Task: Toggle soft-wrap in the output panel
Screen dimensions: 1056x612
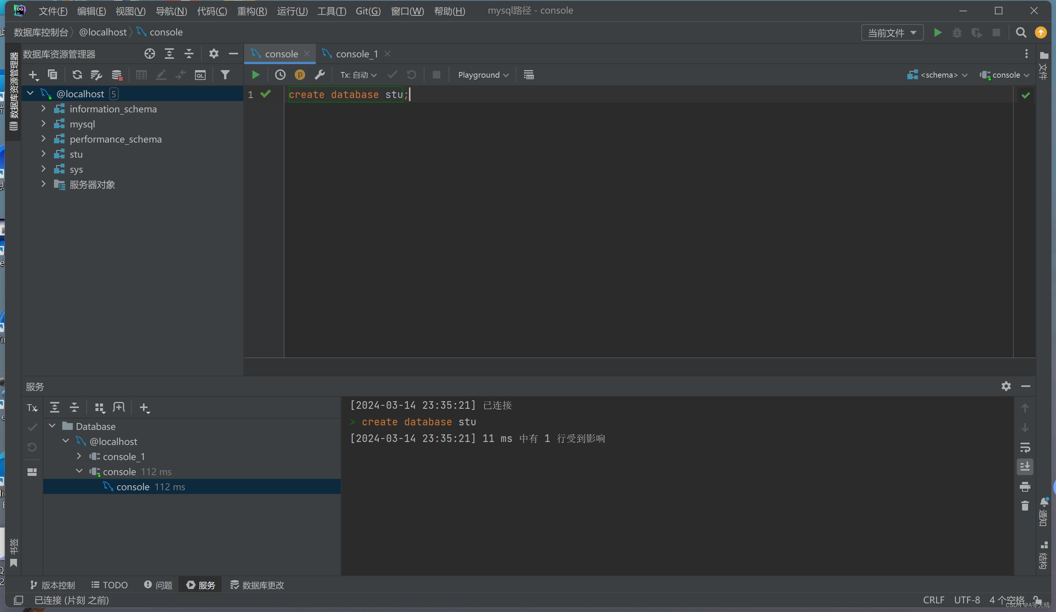Action: (1025, 447)
